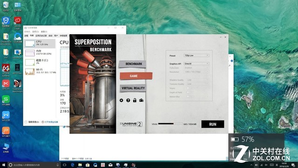Open QQ Browser desktop icon
Image resolution: width=298 pixels, height=168 pixels.
tap(18, 38)
